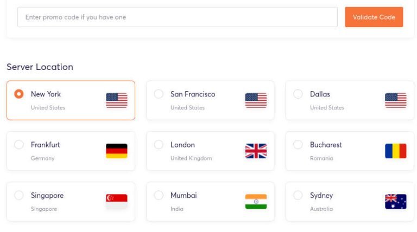
Task: Click the Indian flag icon for Mumbai
Action: tap(256, 202)
